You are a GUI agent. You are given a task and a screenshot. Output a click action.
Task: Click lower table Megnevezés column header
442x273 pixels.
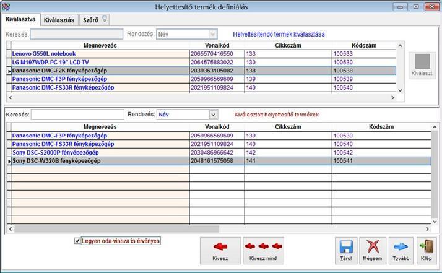point(100,127)
